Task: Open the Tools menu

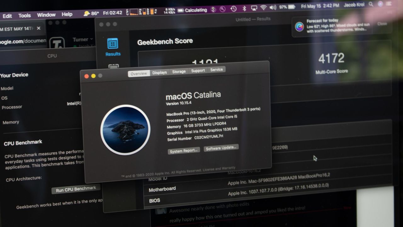Action: click(x=25, y=15)
